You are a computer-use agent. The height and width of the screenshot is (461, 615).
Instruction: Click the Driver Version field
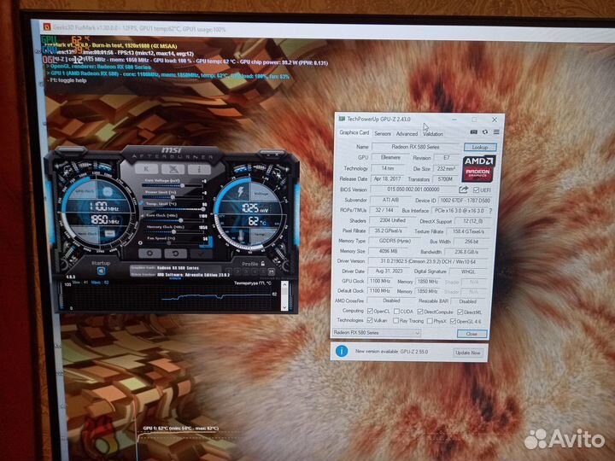[428, 261]
